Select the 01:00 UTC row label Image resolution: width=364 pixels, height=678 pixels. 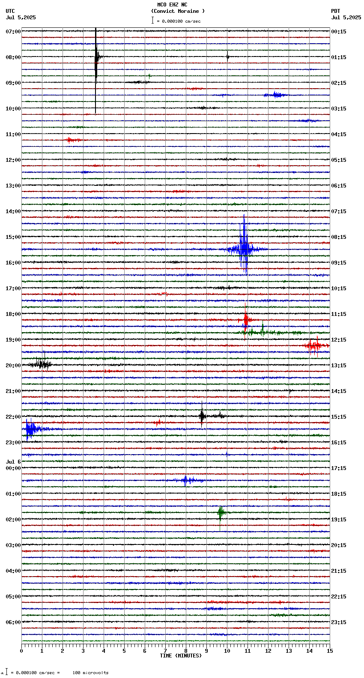tap(13, 494)
